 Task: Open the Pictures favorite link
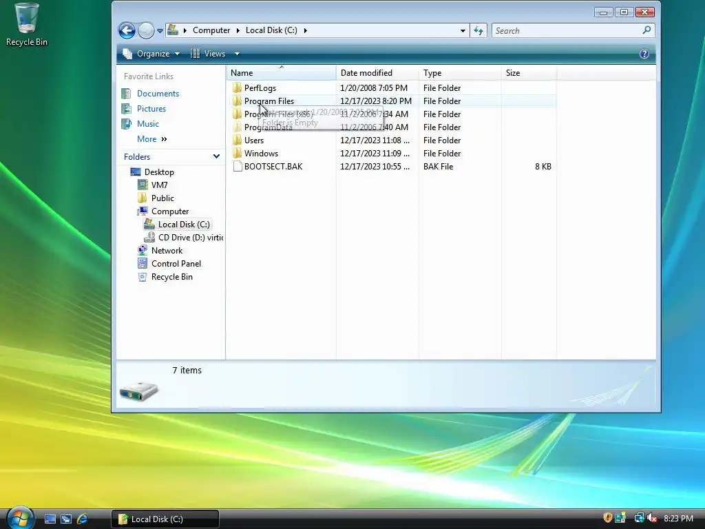click(x=151, y=109)
